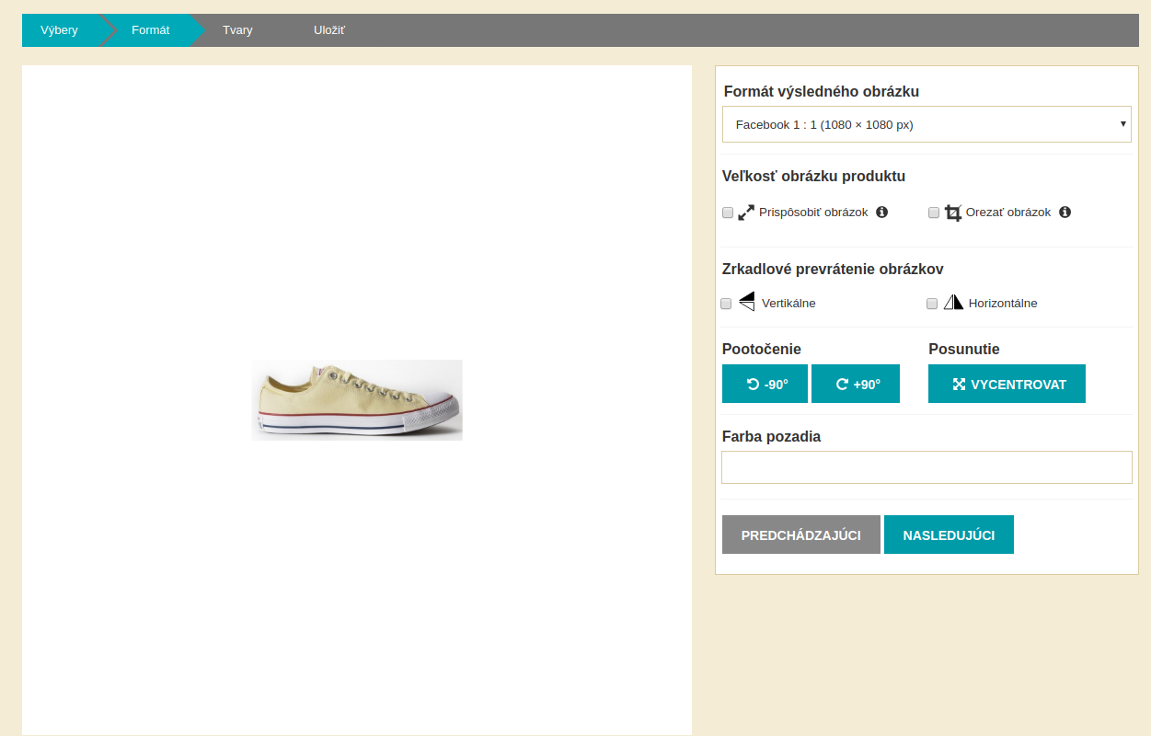The height and width of the screenshot is (736, 1151).
Task: Enable the Prispôsobiť obrázok checkbox
Action: click(x=728, y=213)
